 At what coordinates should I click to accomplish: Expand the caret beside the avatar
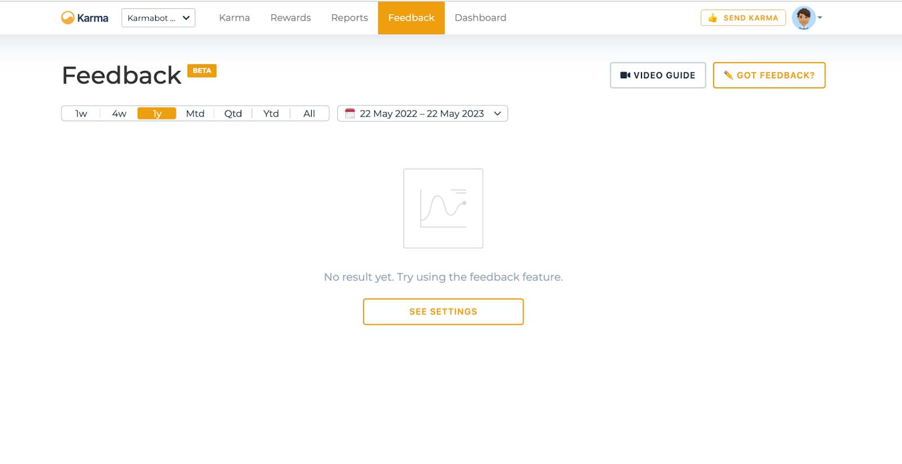(x=820, y=18)
